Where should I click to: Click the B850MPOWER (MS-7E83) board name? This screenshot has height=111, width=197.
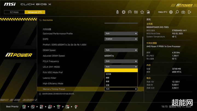click(158, 27)
